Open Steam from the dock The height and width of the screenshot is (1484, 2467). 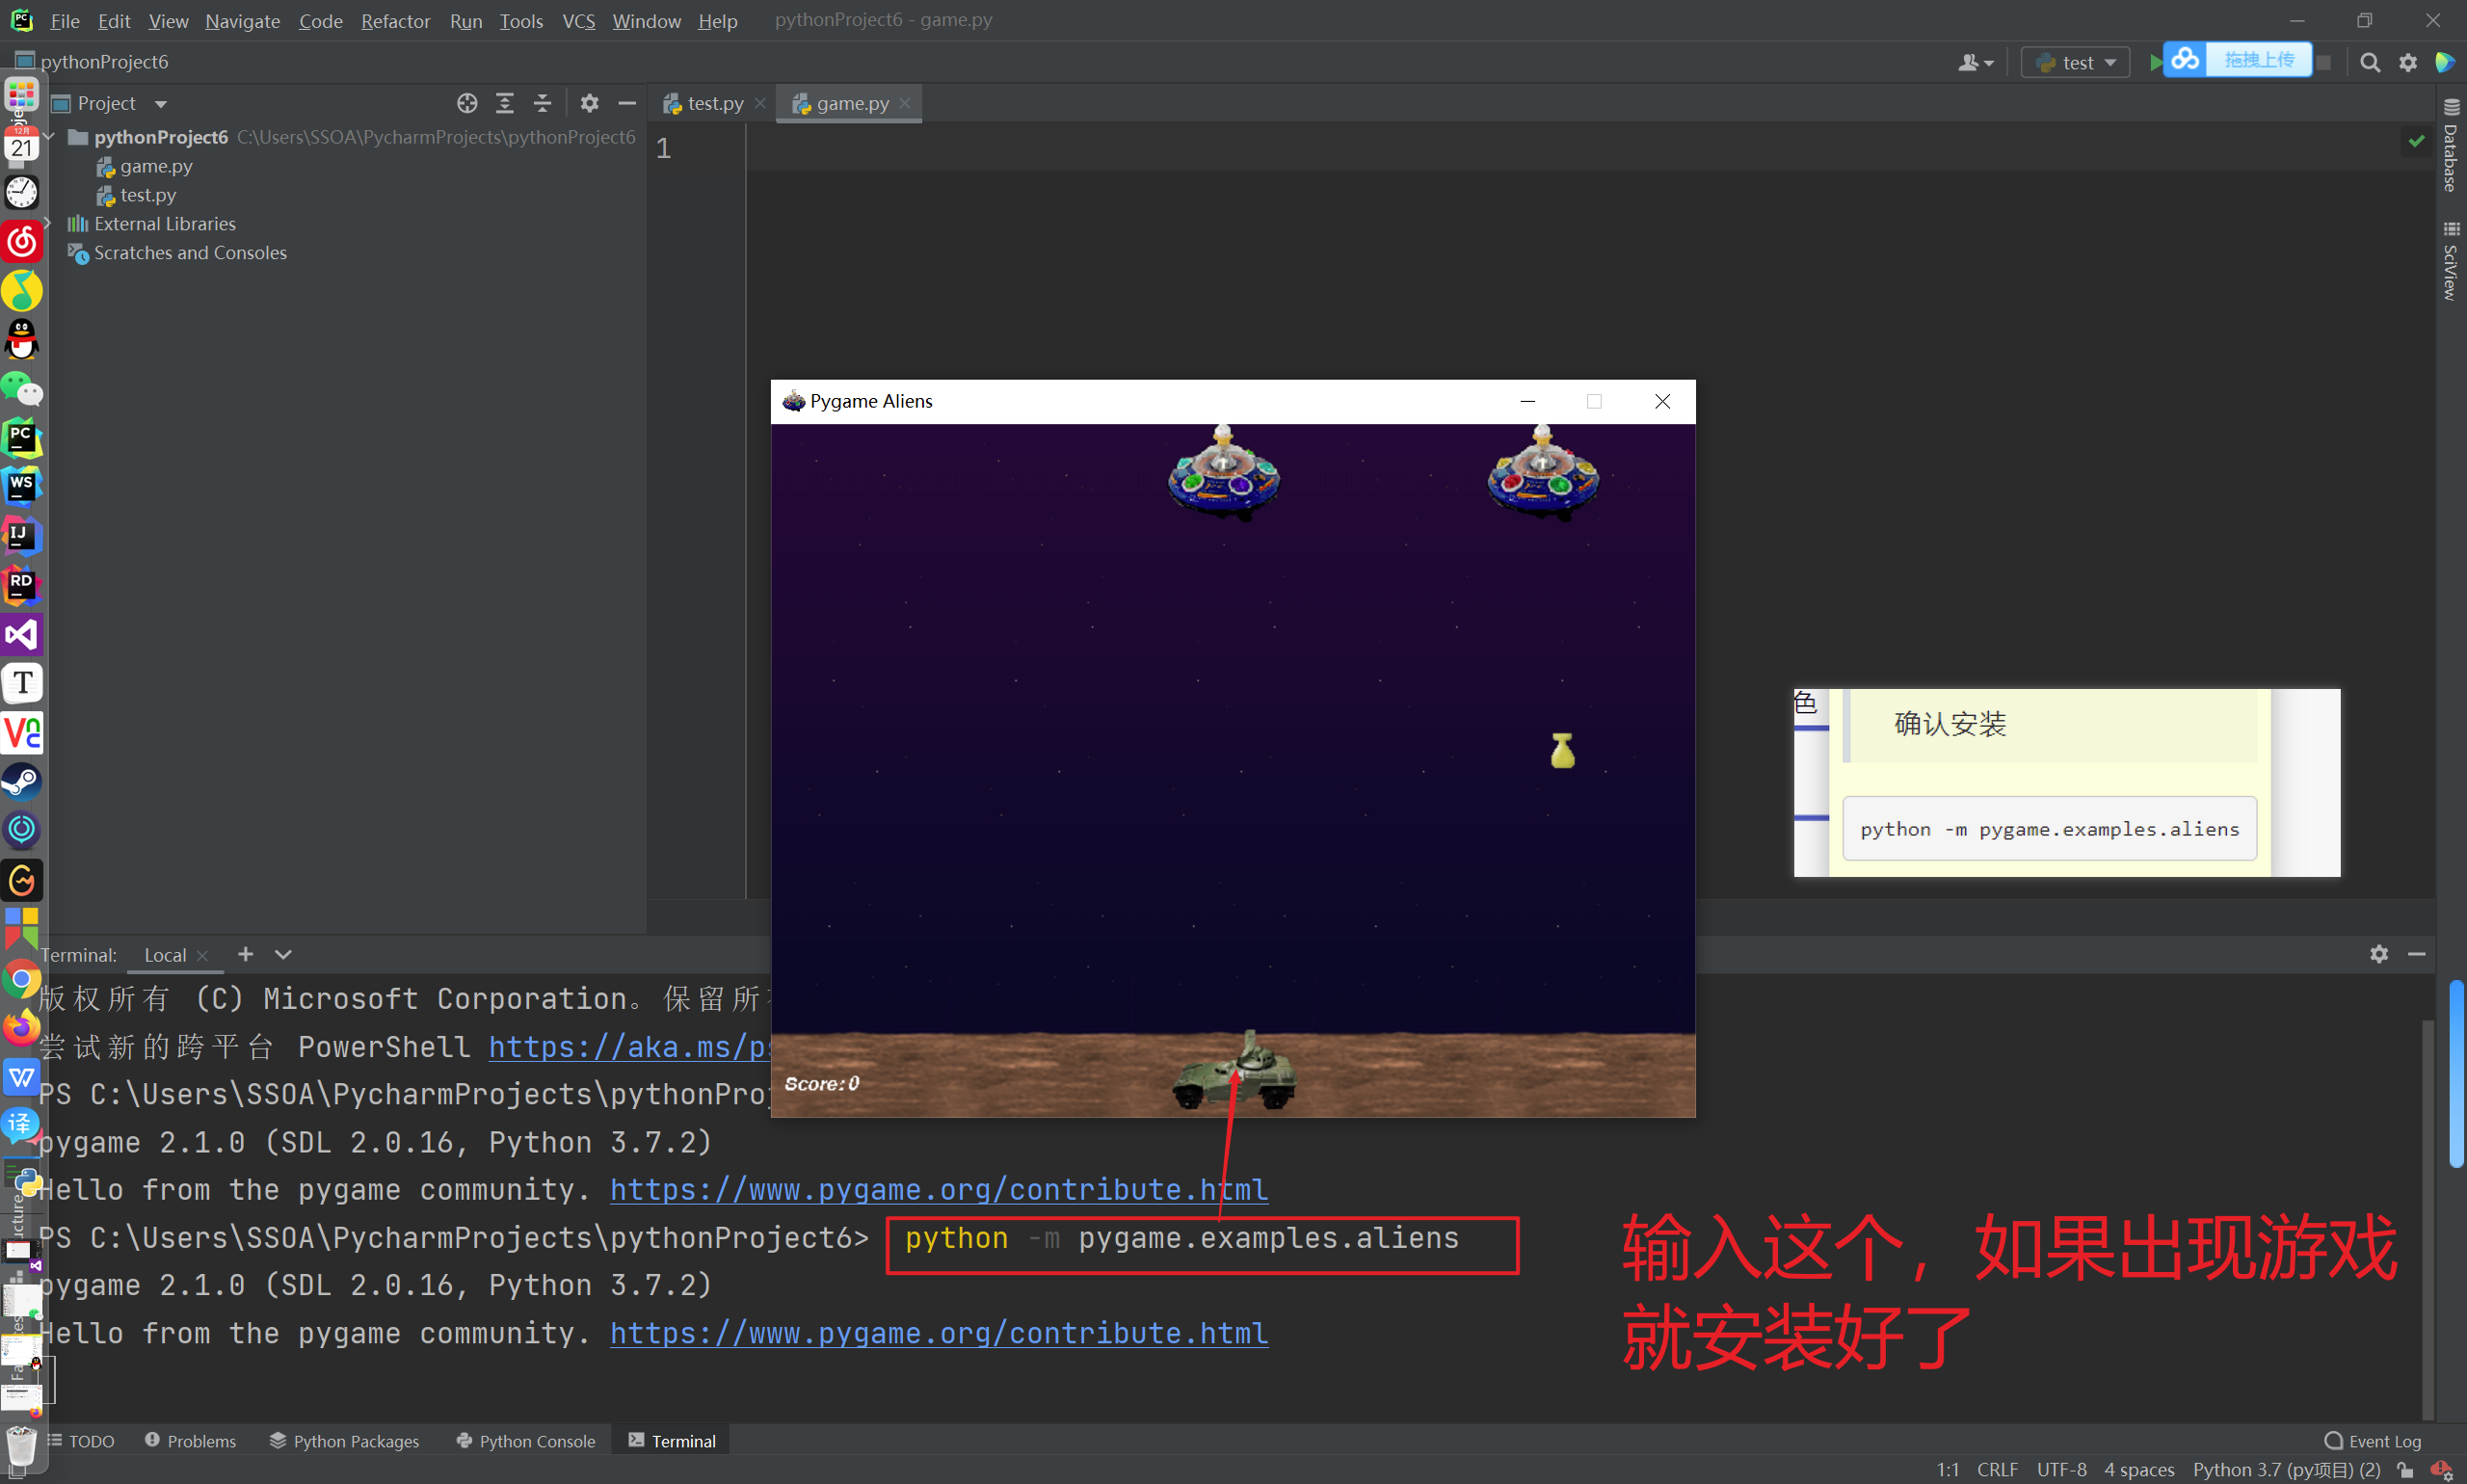(22, 781)
